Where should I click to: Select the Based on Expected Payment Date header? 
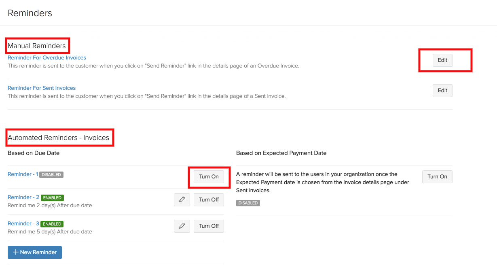click(281, 153)
